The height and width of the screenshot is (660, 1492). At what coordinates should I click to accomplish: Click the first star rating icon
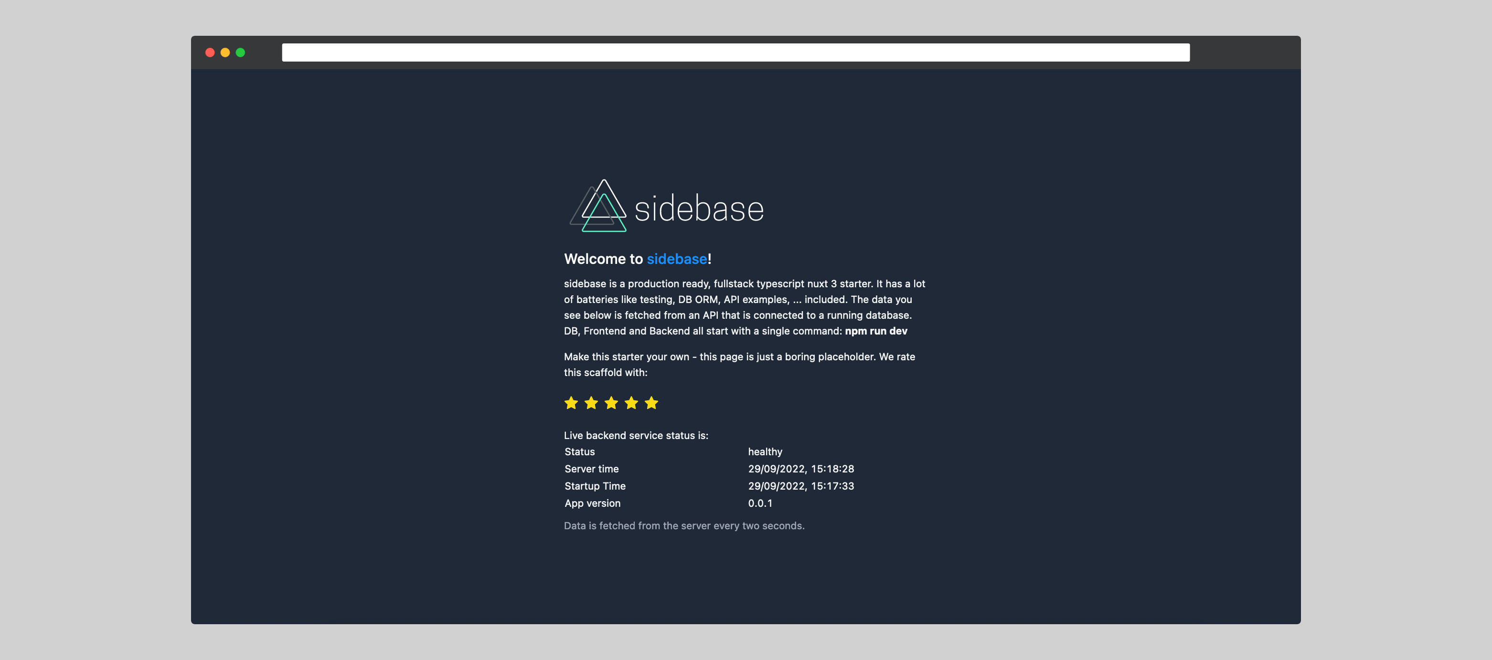(x=571, y=403)
